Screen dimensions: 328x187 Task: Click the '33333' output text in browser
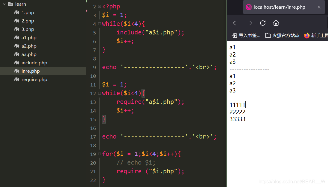(237, 119)
